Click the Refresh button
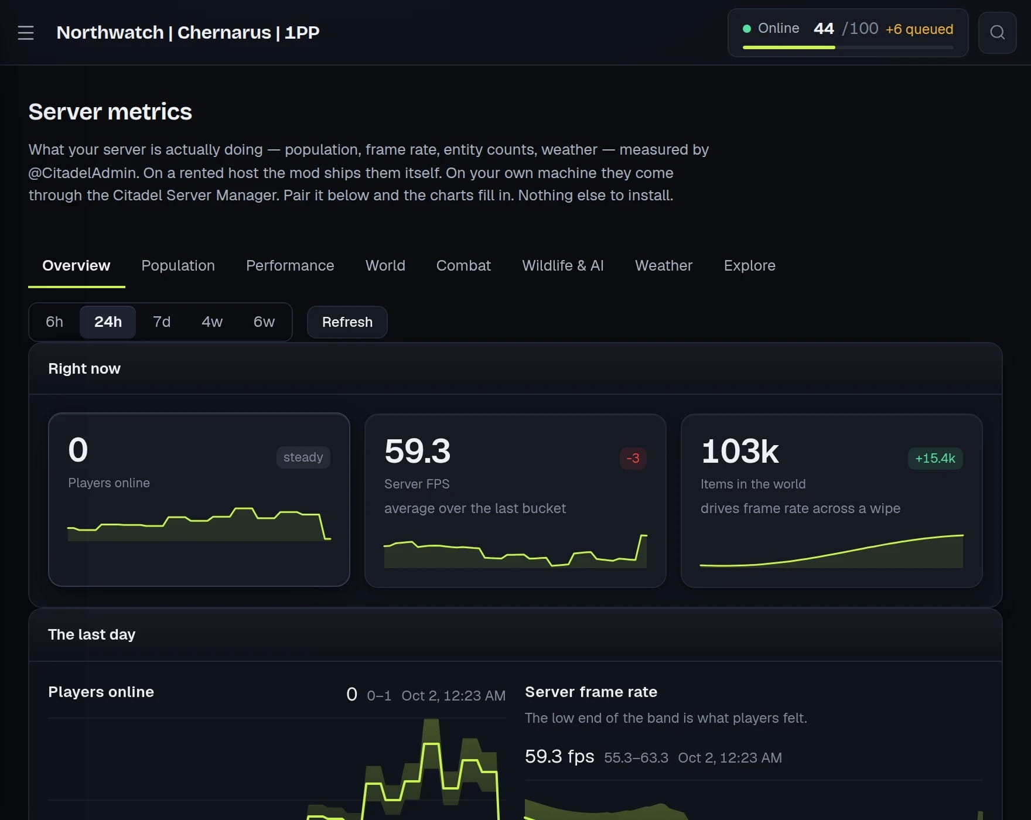Screen dimensions: 1031x820 pos(347,322)
